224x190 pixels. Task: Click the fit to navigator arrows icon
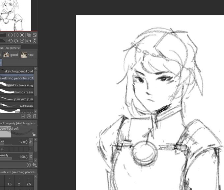[35, 35]
